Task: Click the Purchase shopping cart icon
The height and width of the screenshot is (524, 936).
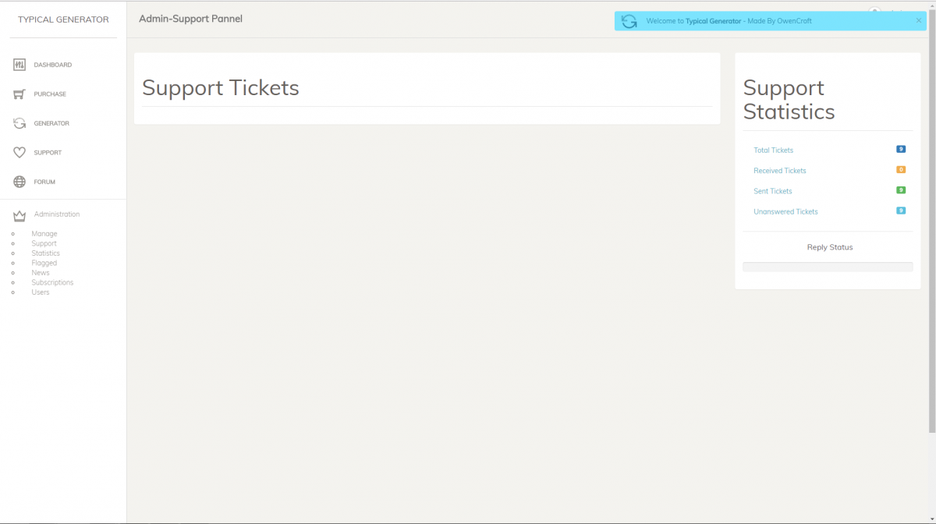Action: point(19,94)
